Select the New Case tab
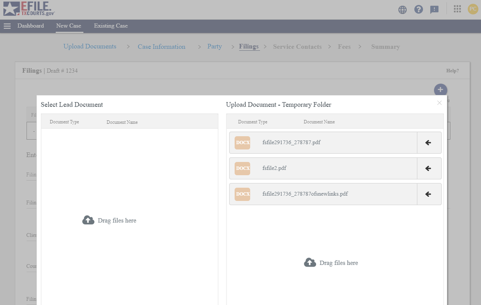 pyautogui.click(x=69, y=26)
